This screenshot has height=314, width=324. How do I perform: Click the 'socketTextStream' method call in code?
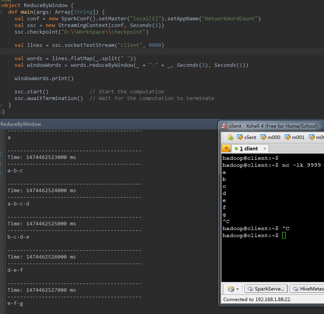coord(89,45)
